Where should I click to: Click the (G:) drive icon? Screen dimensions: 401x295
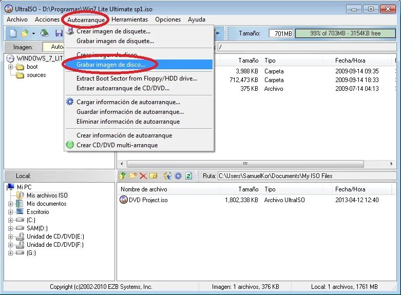[x=20, y=252]
